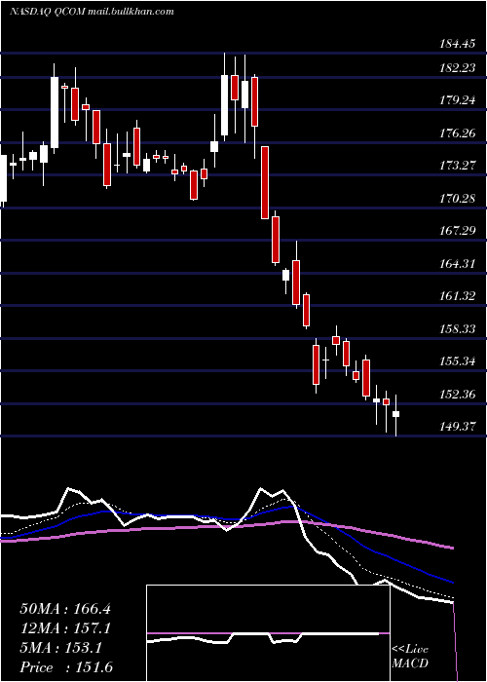The width and height of the screenshot is (487, 682).
Task: Select the 173.27 price axis label
Action: coord(457,166)
